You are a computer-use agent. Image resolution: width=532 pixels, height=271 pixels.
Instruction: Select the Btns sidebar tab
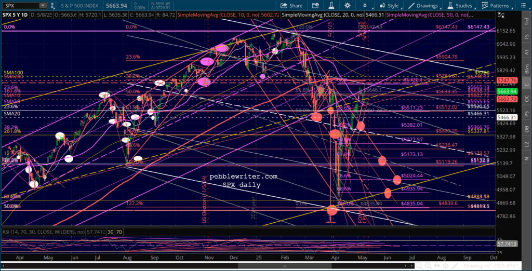[527, 68]
